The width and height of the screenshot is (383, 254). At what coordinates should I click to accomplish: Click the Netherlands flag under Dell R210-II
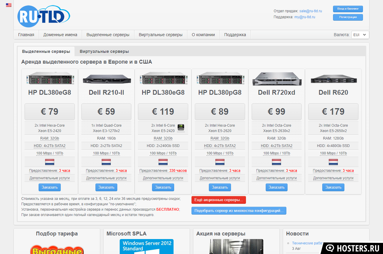click(106, 162)
